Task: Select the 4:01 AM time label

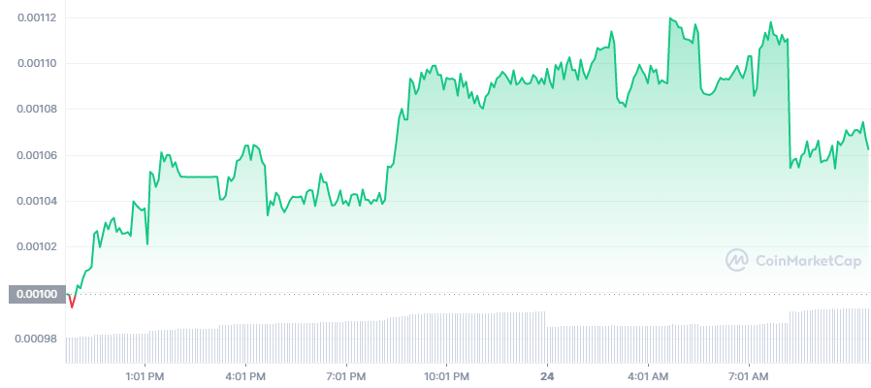Action: coord(648,377)
